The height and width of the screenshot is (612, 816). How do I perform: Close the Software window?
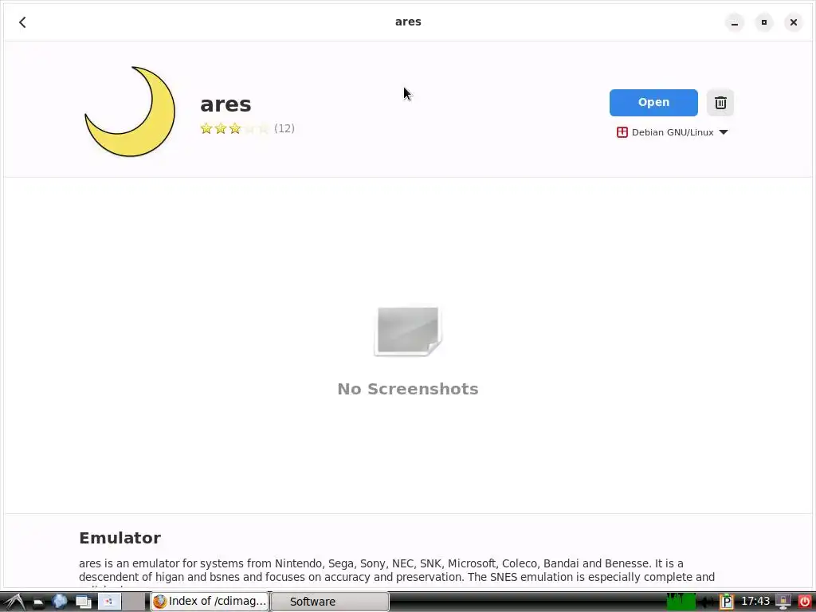pyautogui.click(x=793, y=22)
